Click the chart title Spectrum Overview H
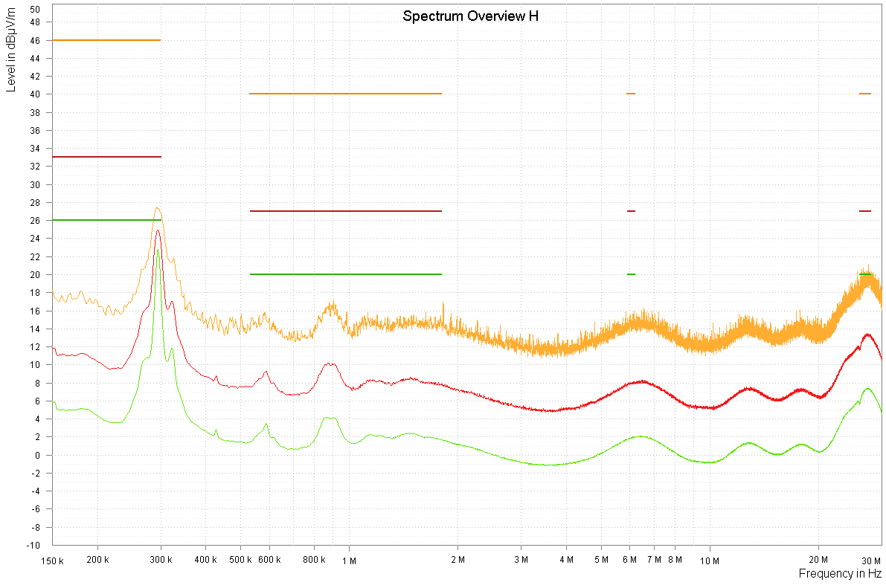Viewport: 886px width, 588px height. point(470,16)
